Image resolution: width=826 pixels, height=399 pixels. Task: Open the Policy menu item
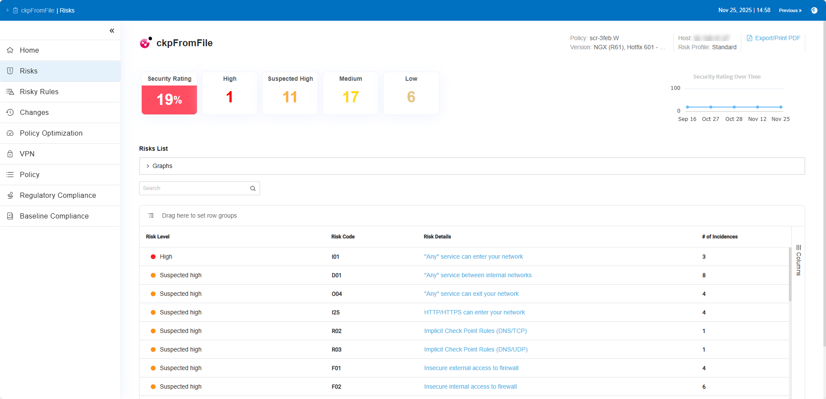pyautogui.click(x=29, y=175)
